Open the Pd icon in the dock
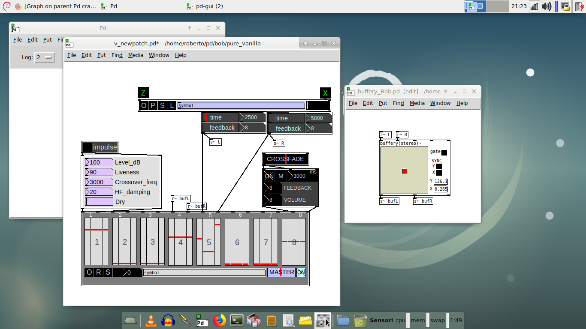 click(x=202, y=320)
